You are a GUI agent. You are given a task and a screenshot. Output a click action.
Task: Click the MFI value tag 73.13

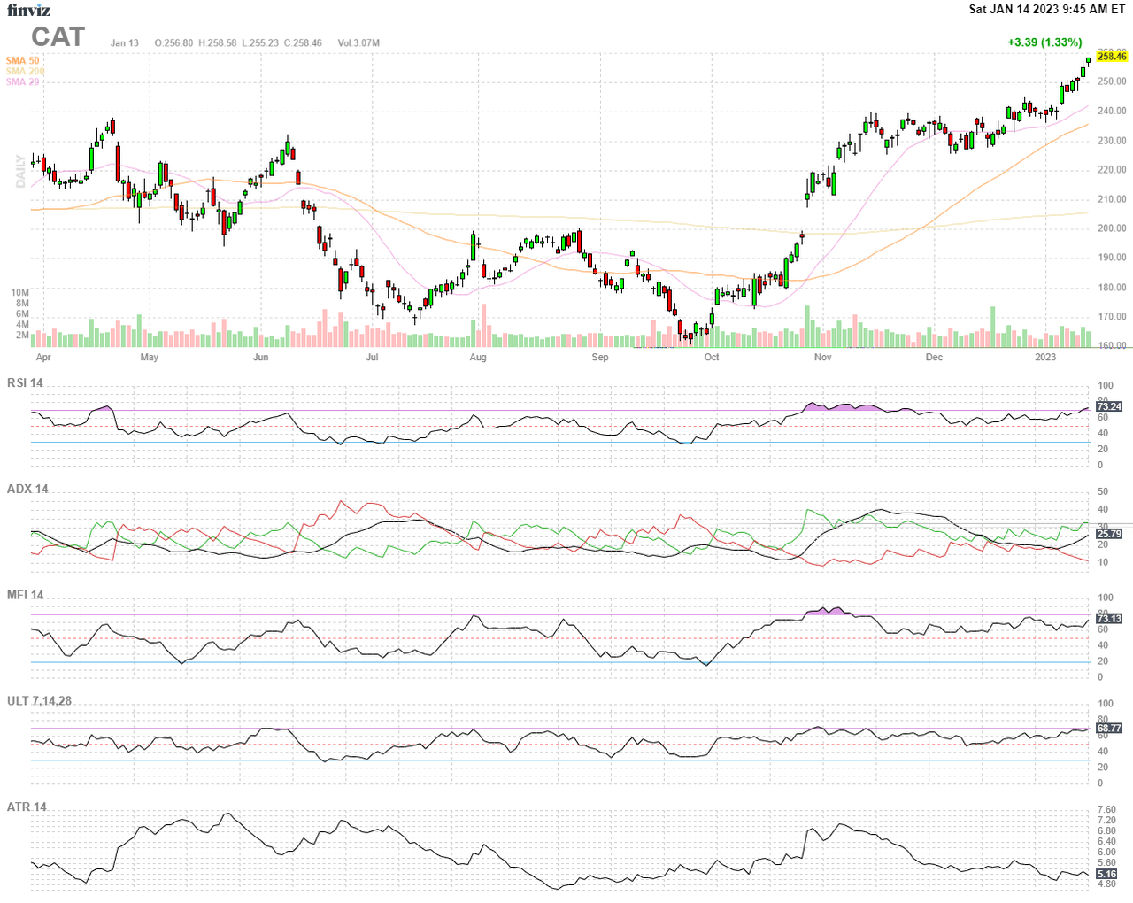point(1109,620)
